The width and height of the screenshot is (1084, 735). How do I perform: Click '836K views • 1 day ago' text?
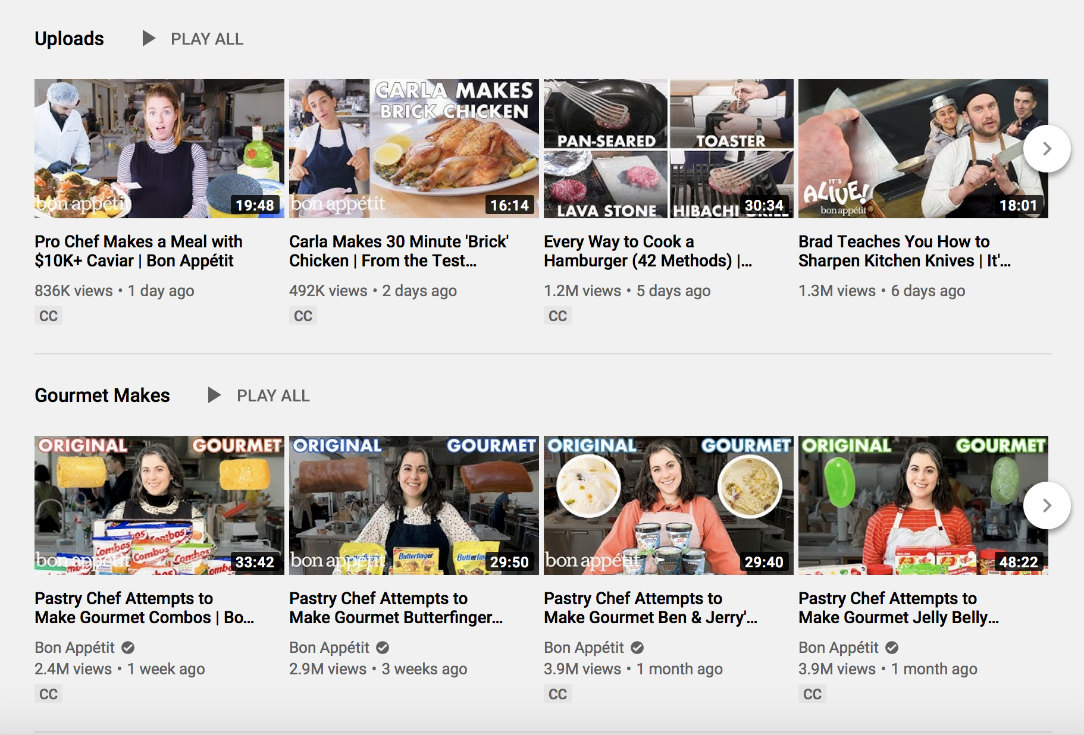114,291
